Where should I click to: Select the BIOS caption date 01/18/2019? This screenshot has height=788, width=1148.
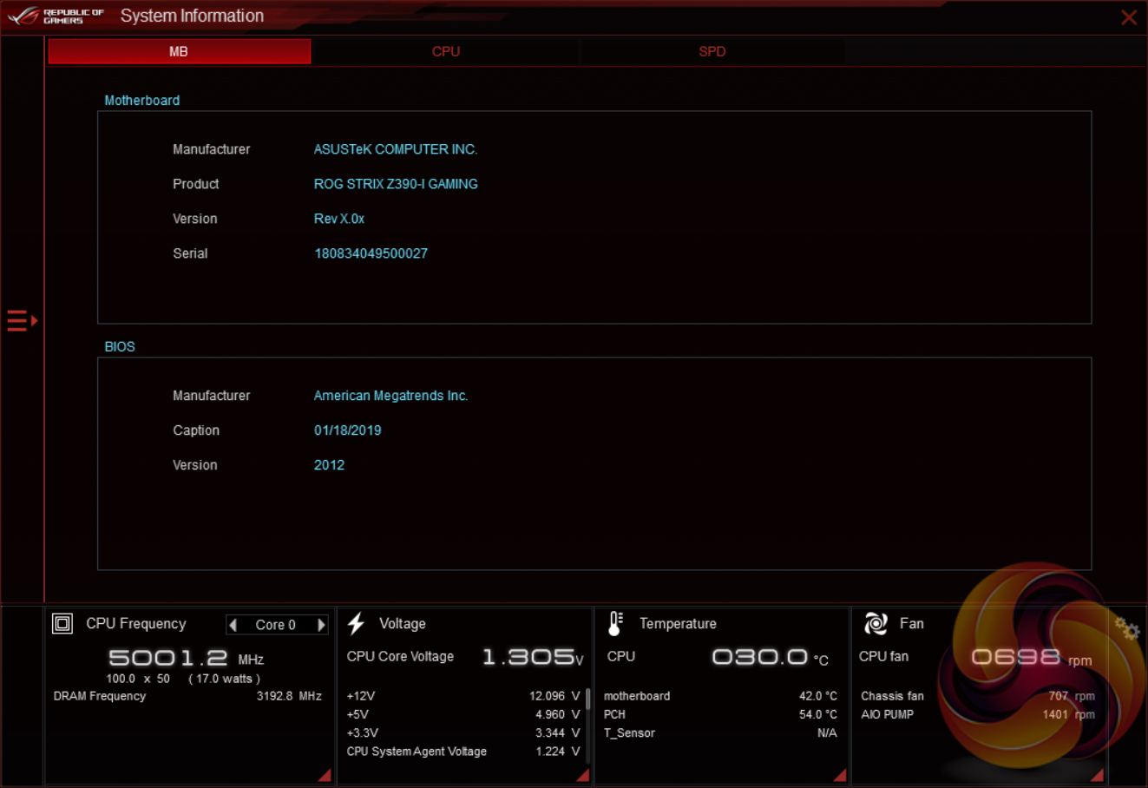pyautogui.click(x=348, y=430)
